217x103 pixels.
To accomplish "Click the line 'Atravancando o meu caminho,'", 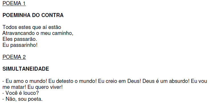I will [x=38, y=33].
